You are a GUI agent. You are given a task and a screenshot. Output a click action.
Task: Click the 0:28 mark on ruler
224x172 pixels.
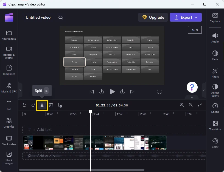click(50, 114)
